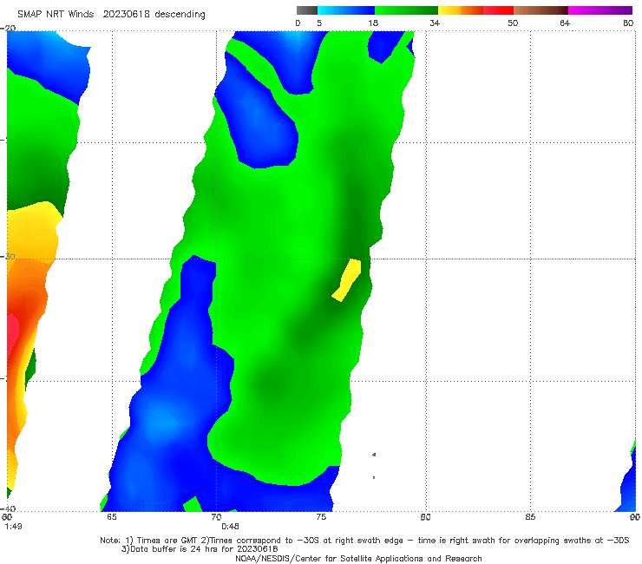
Task: Click the colorbar label '34'
Action: (435, 23)
